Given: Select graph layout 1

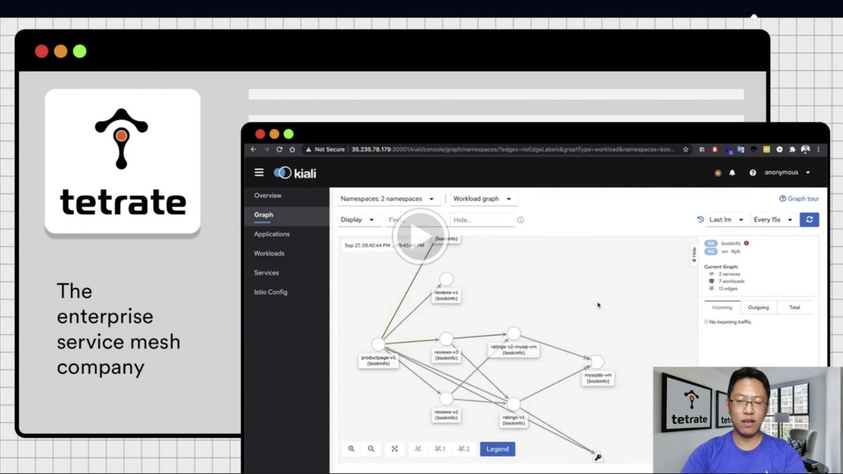Looking at the screenshot, I should 440,449.
